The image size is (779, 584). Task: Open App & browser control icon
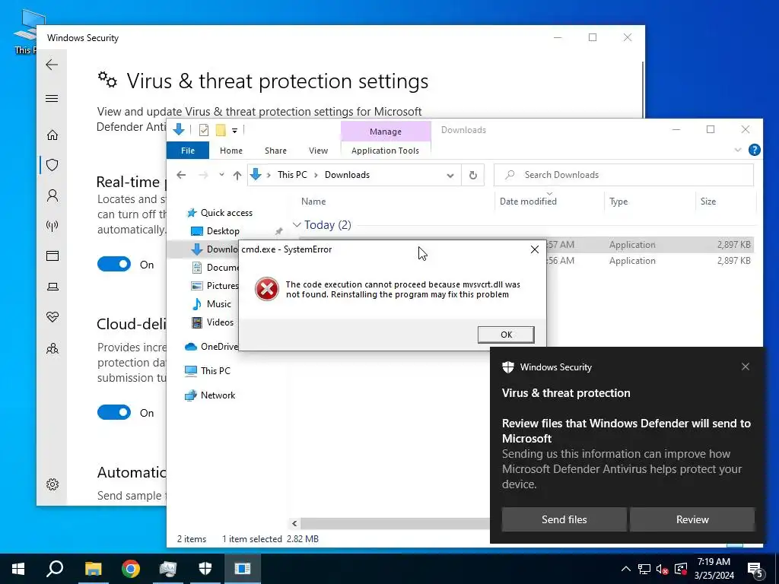pyautogui.click(x=52, y=255)
